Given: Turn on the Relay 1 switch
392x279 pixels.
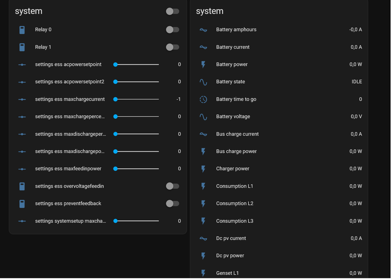Looking at the screenshot, I should click(x=172, y=47).
